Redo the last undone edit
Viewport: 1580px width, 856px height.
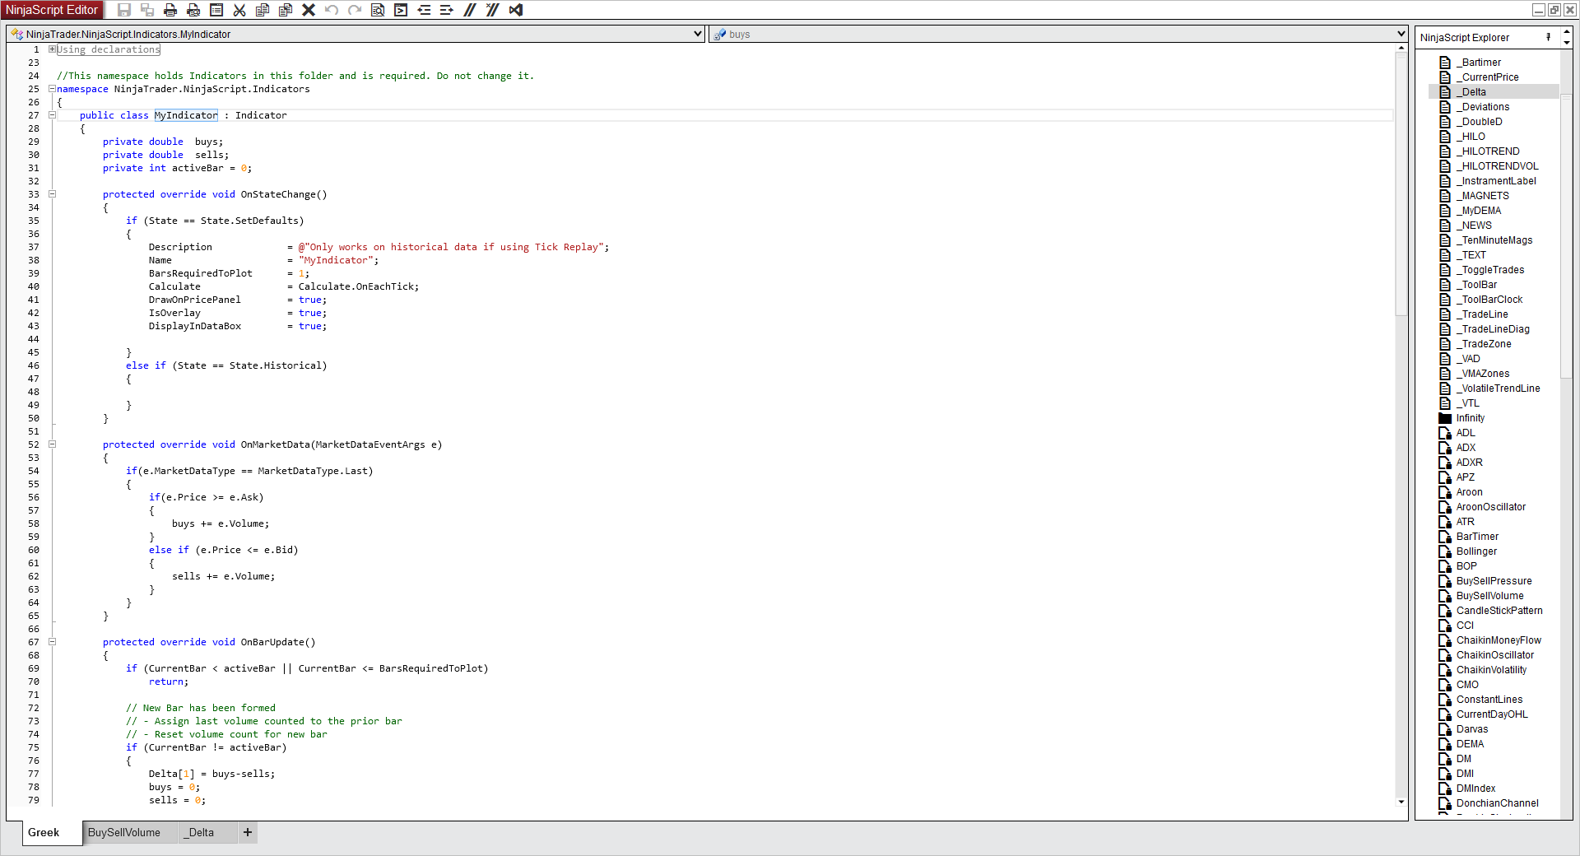pos(355,10)
